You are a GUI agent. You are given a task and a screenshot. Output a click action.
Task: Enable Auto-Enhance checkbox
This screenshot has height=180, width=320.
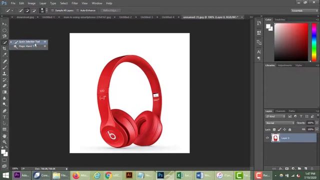click(x=77, y=10)
